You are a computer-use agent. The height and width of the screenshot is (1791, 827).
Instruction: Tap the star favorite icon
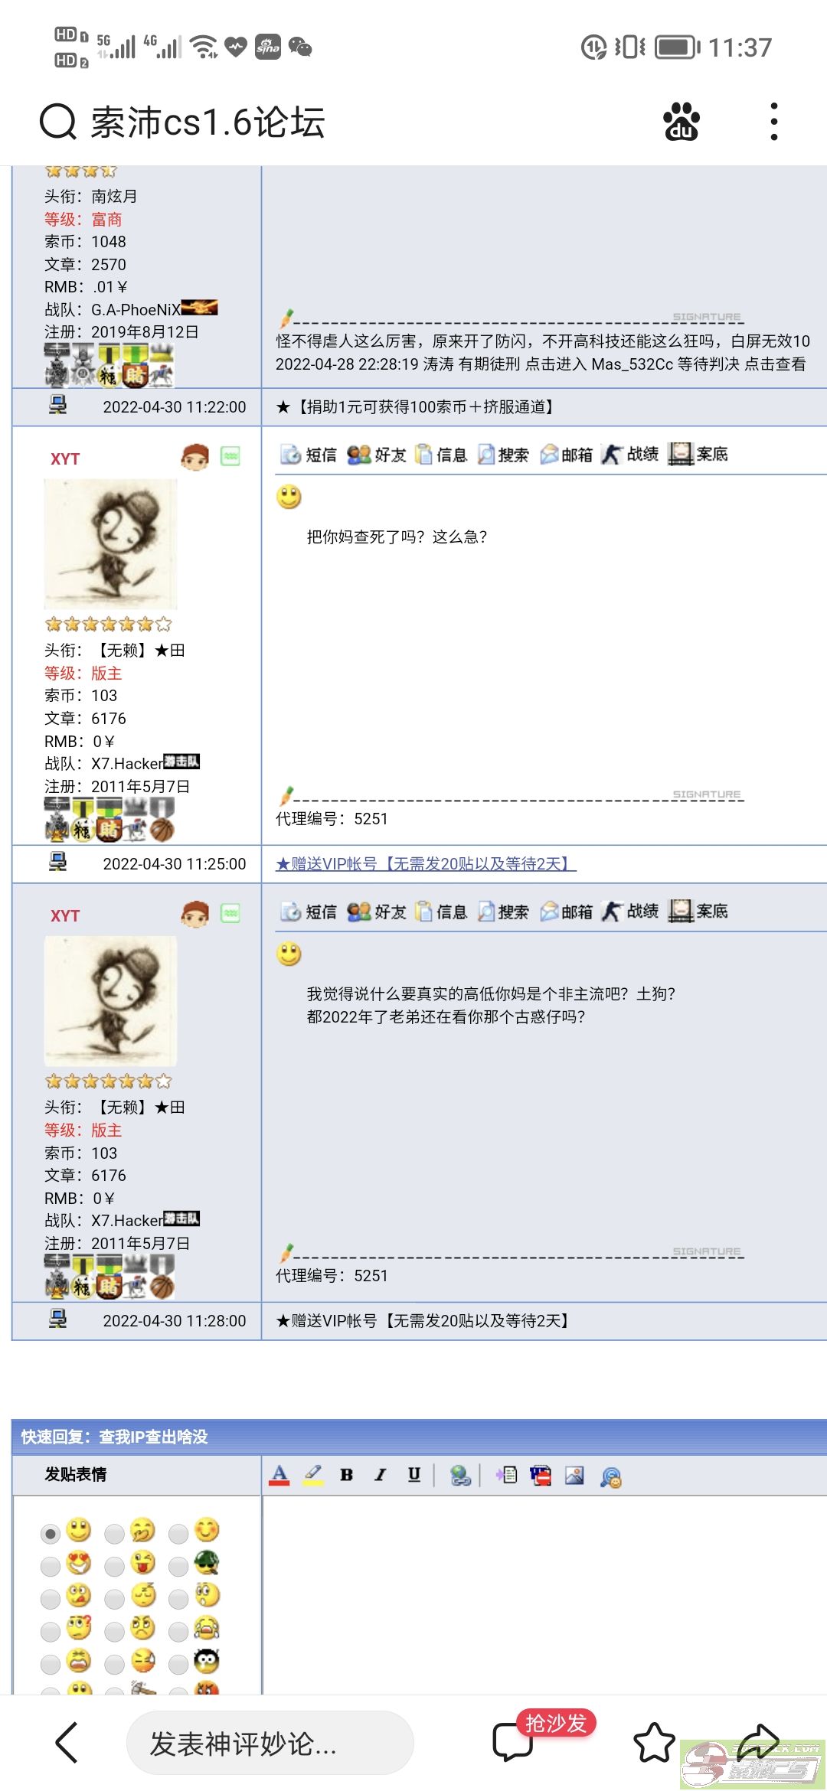(655, 1743)
